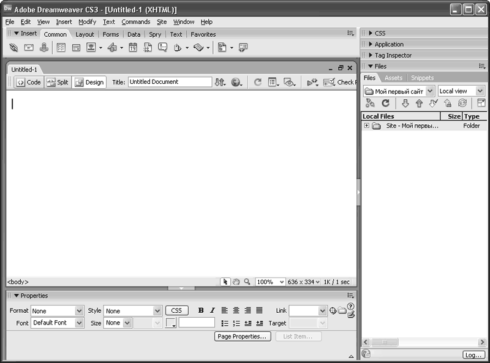
Task: Click the Put Files up arrow icon
Action: [x=419, y=103]
